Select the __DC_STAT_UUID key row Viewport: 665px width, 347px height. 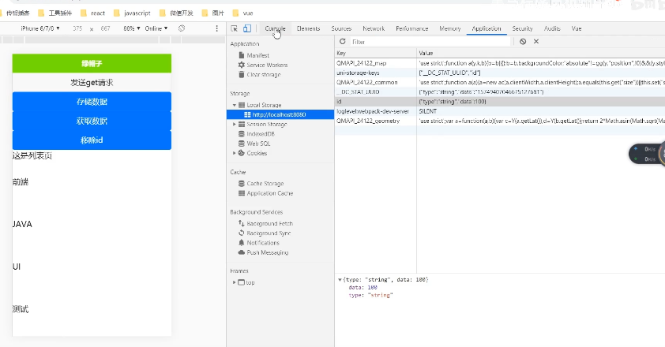(x=500, y=92)
